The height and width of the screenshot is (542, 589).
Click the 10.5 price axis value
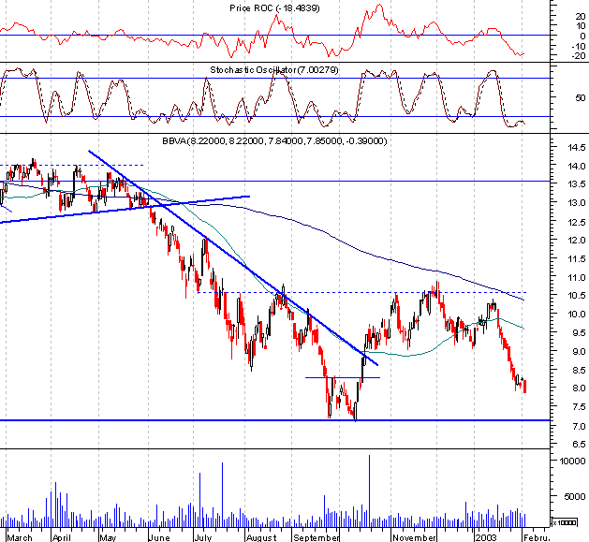(x=577, y=296)
